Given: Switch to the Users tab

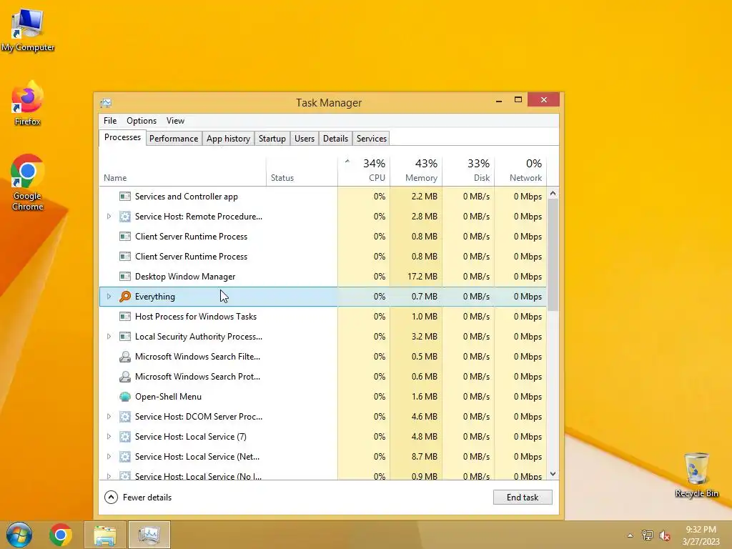Looking at the screenshot, I should point(305,139).
